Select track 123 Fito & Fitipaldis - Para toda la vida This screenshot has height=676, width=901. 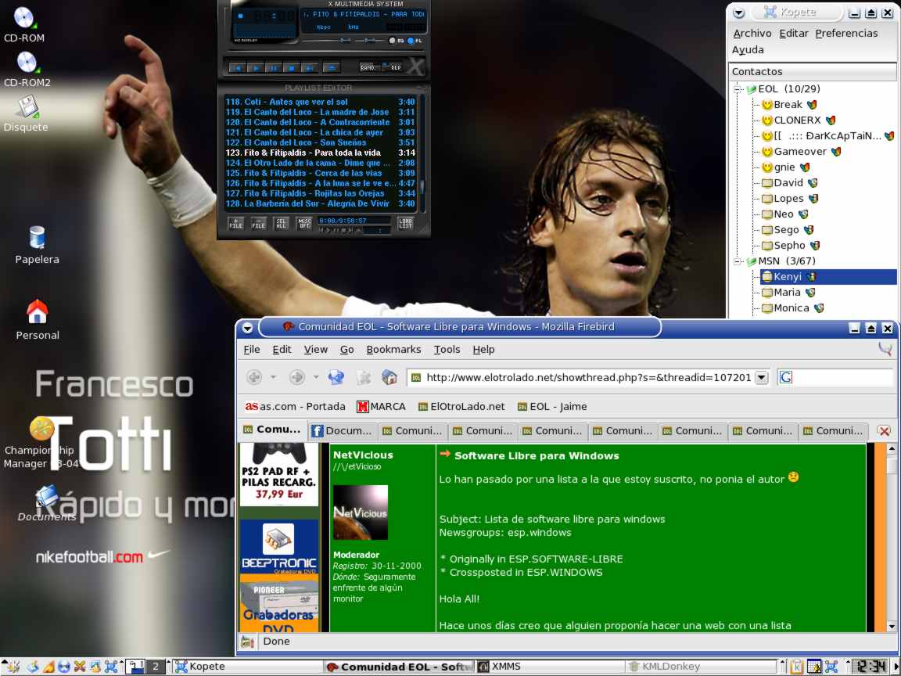tap(319, 153)
